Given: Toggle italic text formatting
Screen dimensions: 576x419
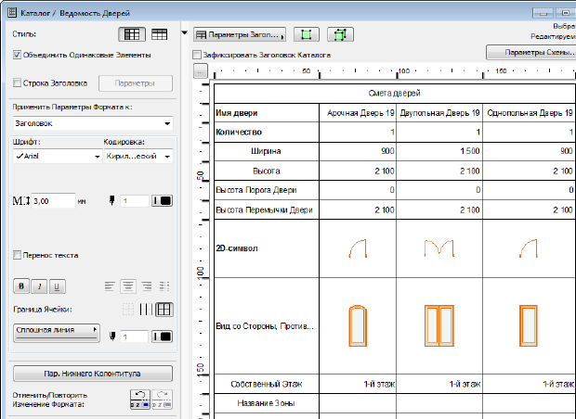Looking at the screenshot, I should tap(38, 286).
